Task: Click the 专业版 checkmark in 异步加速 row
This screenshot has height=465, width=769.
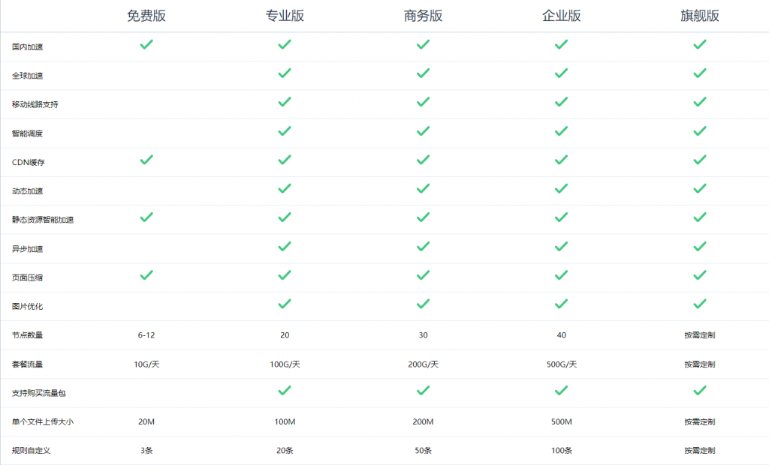Action: tap(285, 246)
